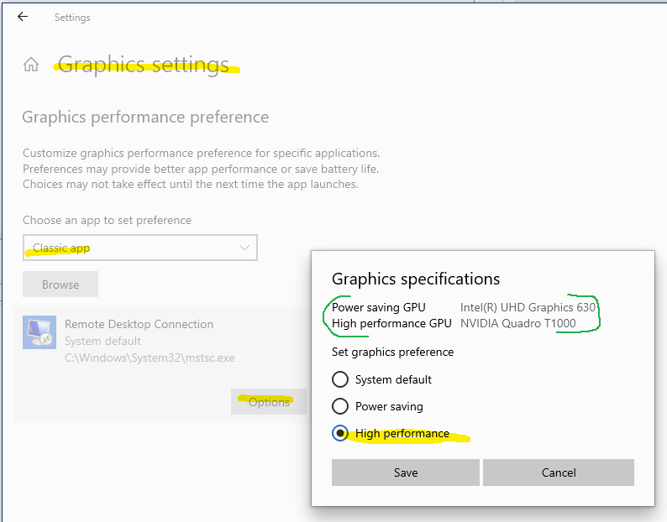Click the Graphics settings page title
Viewport: 667px width, 522px height.
coord(144,65)
